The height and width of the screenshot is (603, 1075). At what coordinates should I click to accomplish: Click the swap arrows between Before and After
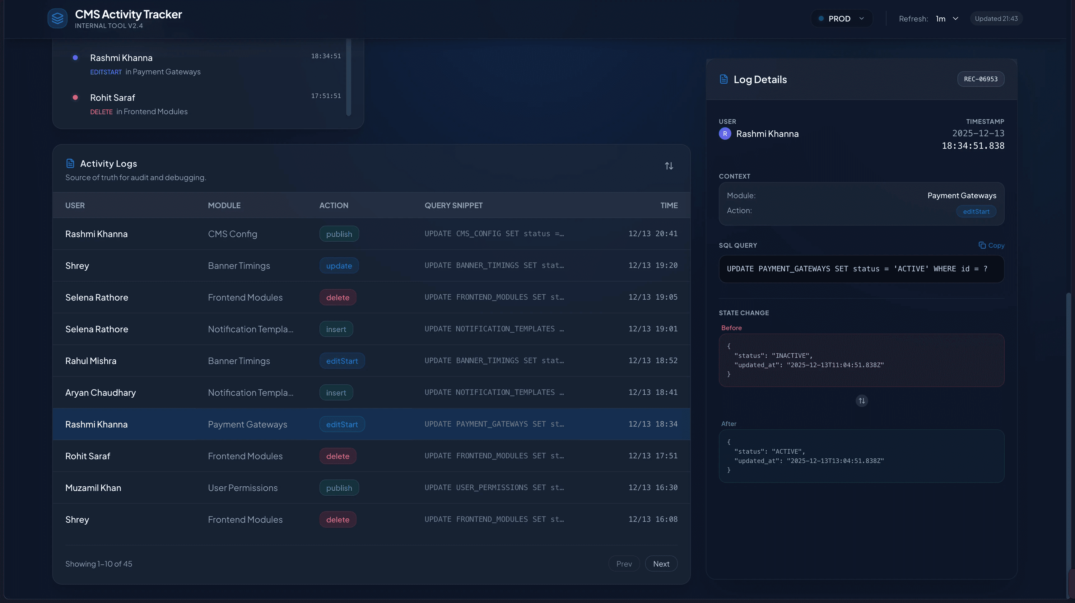[x=861, y=401]
